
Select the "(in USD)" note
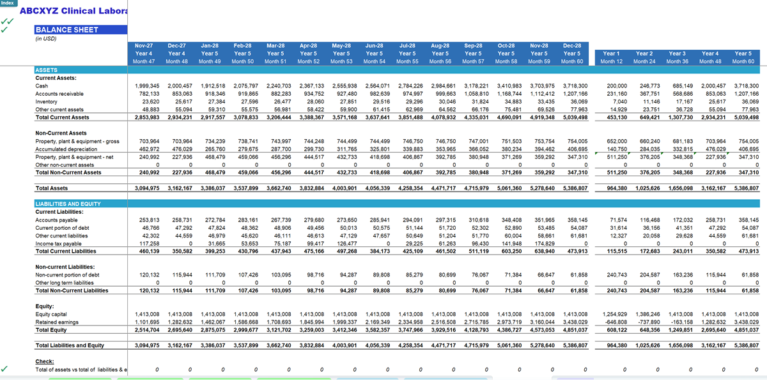coord(46,38)
